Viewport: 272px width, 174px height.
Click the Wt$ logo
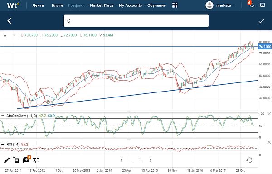click(13, 5)
